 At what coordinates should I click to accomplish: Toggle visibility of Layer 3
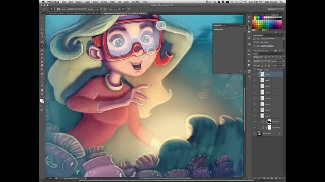pos(255,104)
